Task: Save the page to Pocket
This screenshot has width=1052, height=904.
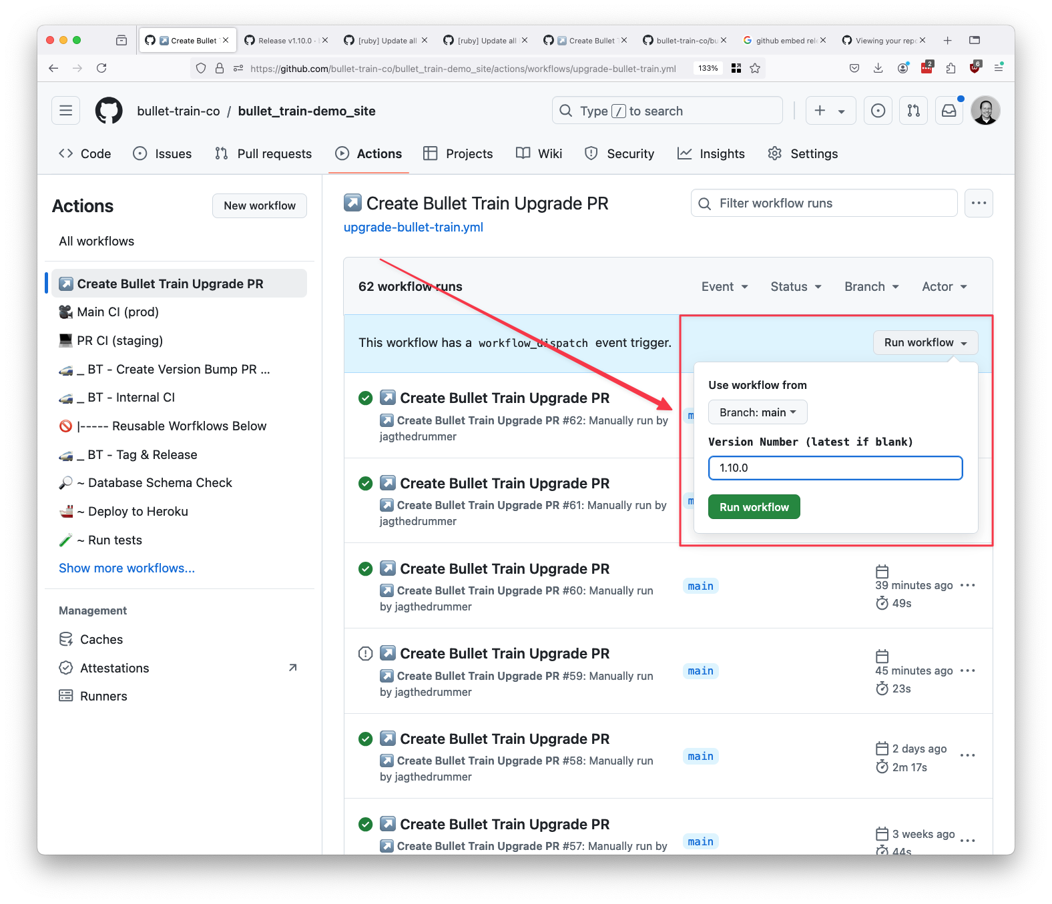Action: [854, 68]
